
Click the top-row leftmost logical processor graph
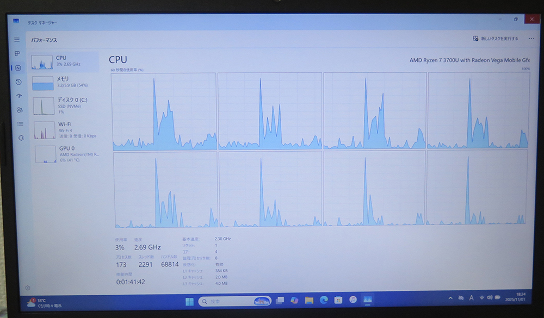[x=164, y=111]
